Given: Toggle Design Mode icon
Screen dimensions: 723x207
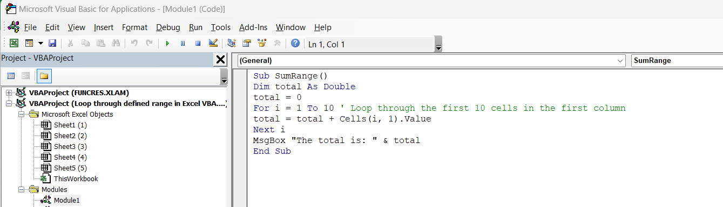Looking at the screenshot, I should [x=213, y=44].
